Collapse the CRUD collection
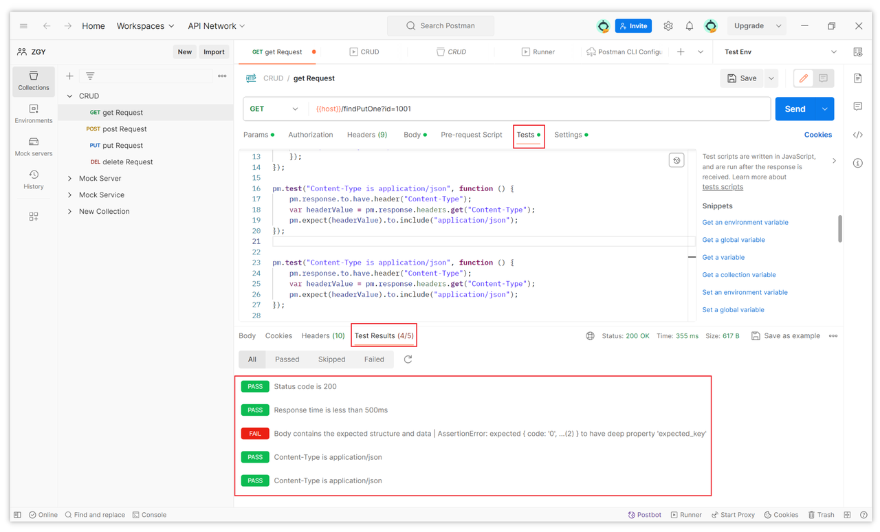Viewport: 880px width, 532px height. (69, 96)
